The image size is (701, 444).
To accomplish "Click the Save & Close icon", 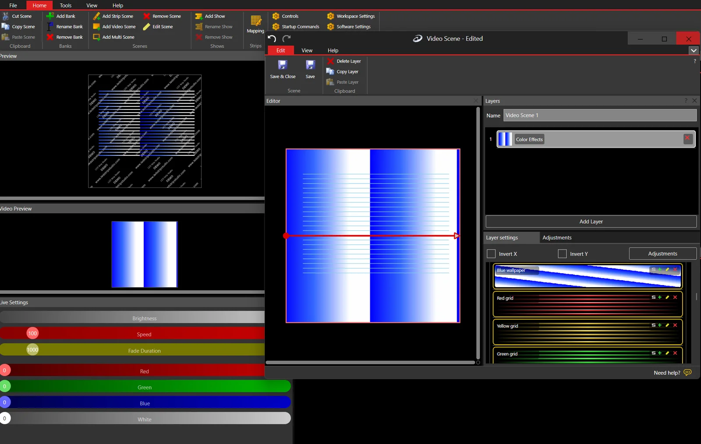I will (283, 65).
